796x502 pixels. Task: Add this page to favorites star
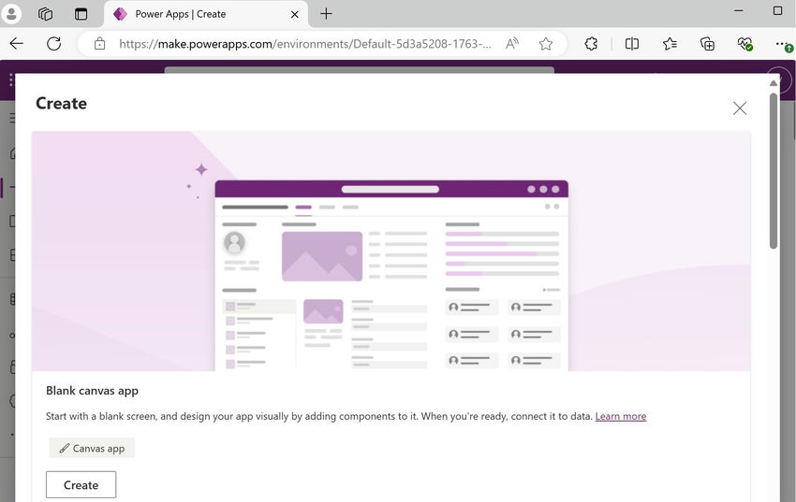[546, 44]
